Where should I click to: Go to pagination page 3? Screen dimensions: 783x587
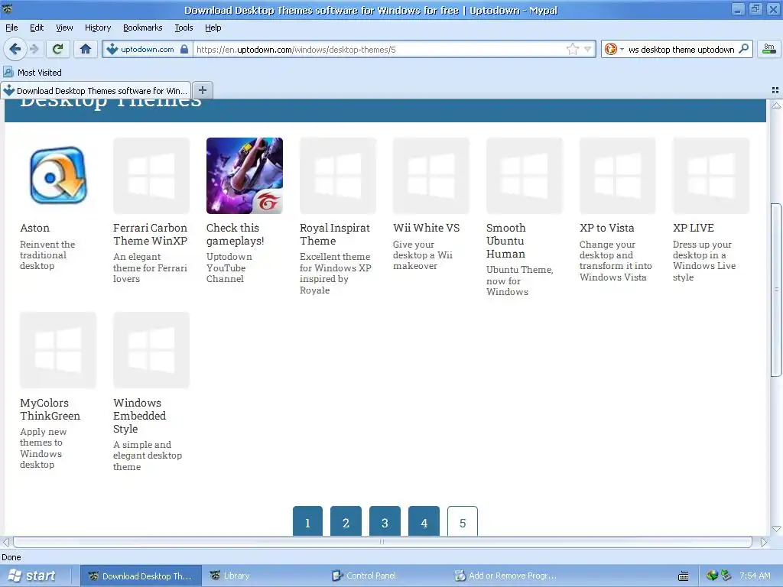pos(385,521)
